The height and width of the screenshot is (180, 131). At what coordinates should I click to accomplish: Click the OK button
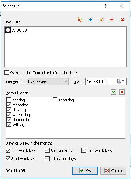[x=85, y=171]
